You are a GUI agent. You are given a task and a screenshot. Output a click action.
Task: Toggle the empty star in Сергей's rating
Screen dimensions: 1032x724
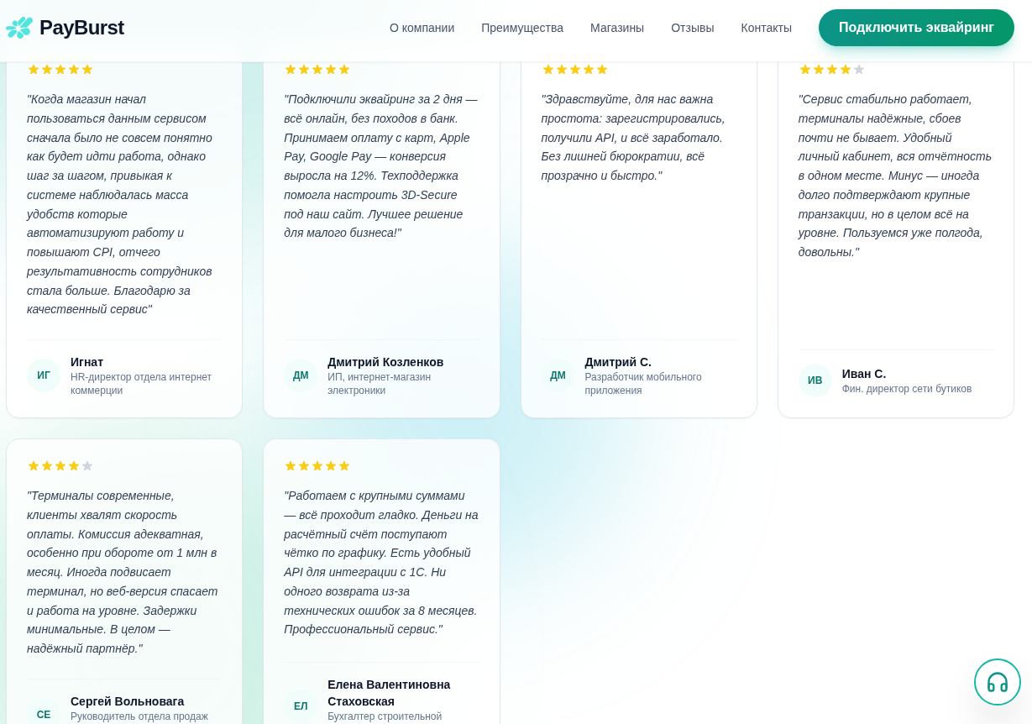[x=87, y=465]
